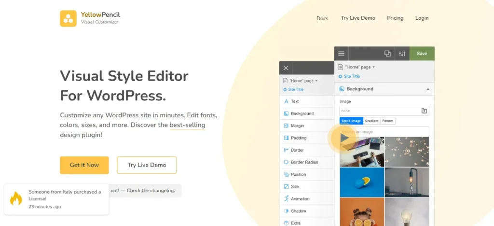Play the demo video
Image resolution: width=494 pixels, height=226 pixels.
coord(344,138)
